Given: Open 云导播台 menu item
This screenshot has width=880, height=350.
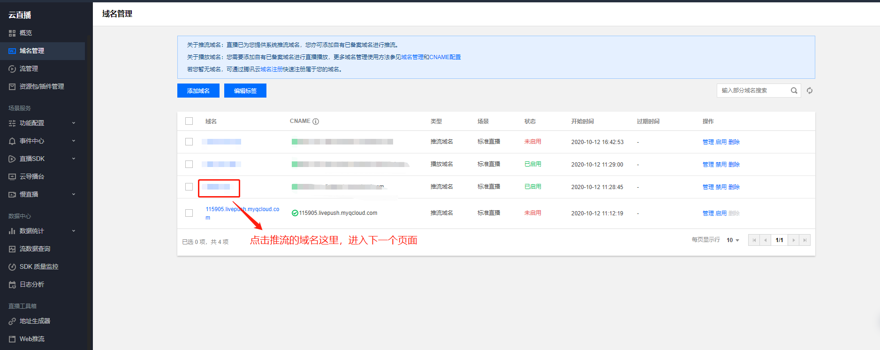Looking at the screenshot, I should (32, 176).
